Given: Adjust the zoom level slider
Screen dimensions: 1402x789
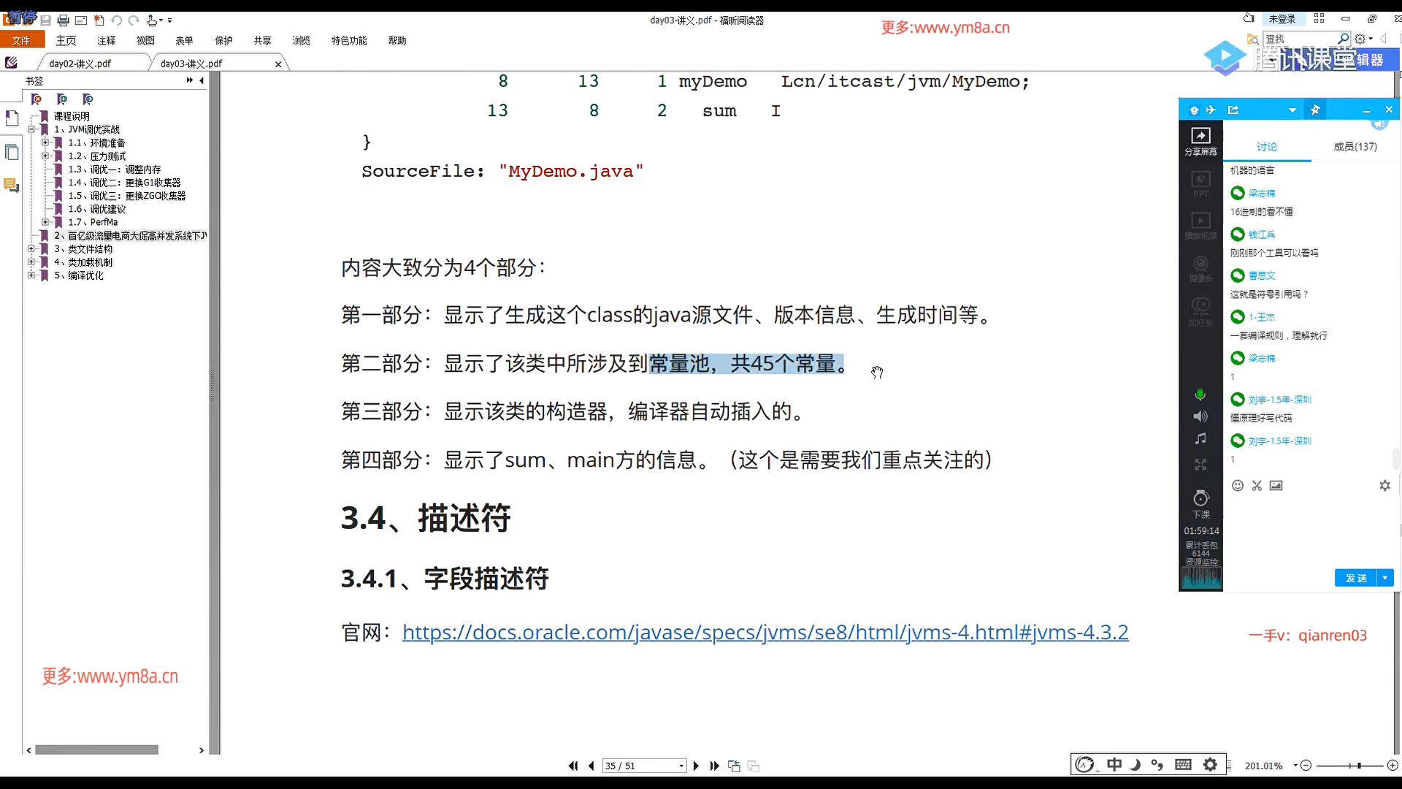Looking at the screenshot, I should pyautogui.click(x=1359, y=766).
